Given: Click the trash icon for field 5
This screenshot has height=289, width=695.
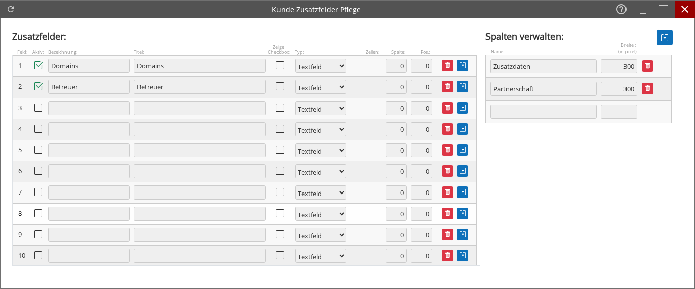Looking at the screenshot, I should tap(447, 150).
